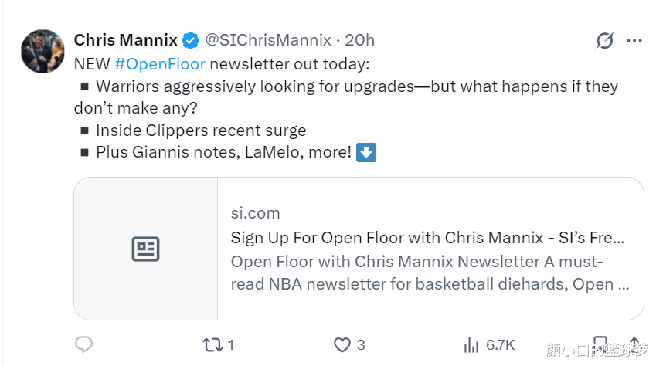This screenshot has height=366, width=656.
Task: Open the #OpenFloor hashtag
Action: tap(160, 63)
